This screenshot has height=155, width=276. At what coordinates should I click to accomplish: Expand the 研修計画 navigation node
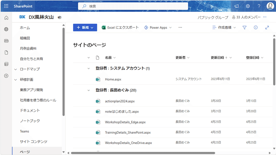click(16, 80)
